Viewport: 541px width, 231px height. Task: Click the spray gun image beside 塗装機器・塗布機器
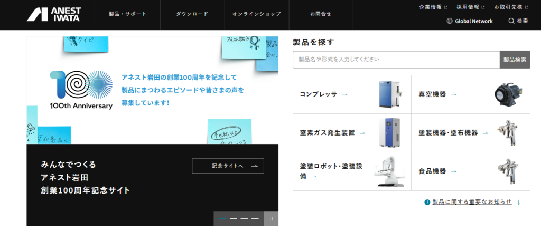pos(508,133)
